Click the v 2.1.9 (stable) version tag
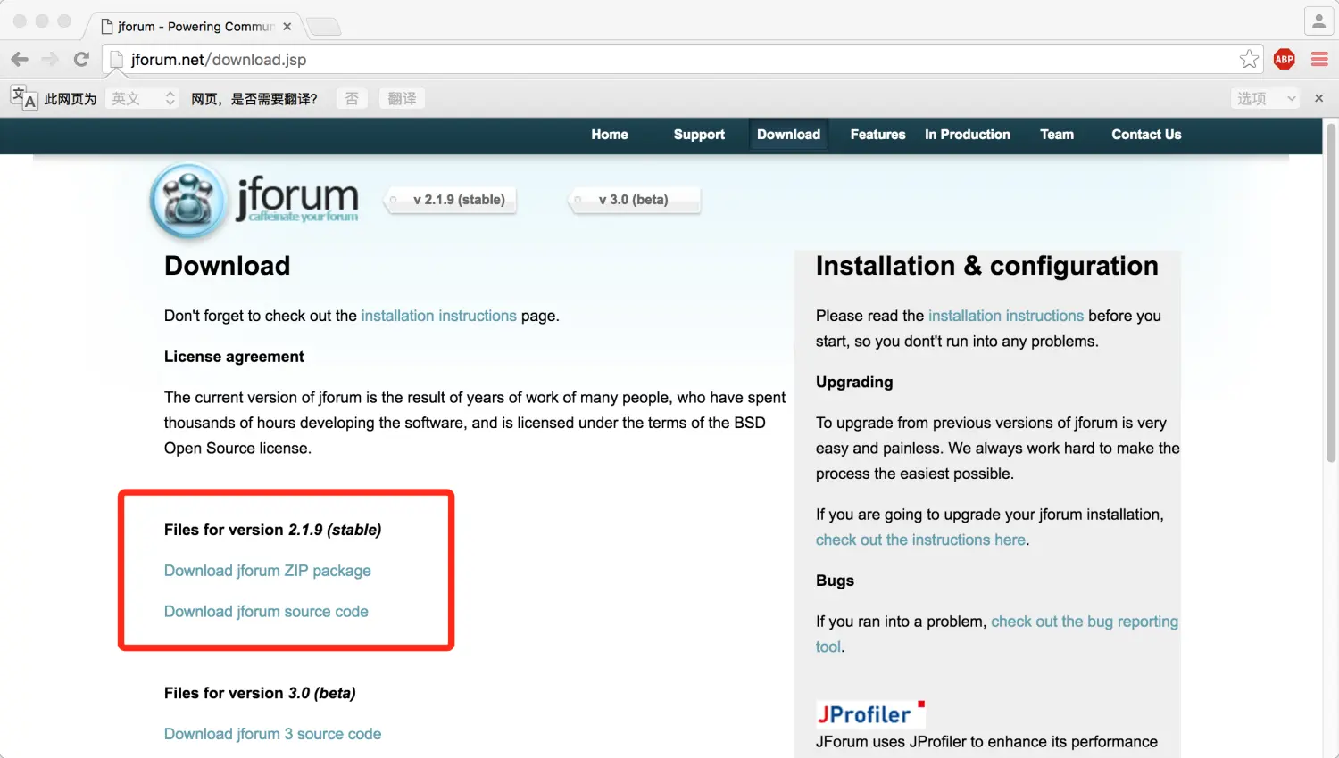This screenshot has height=758, width=1339. (x=452, y=200)
